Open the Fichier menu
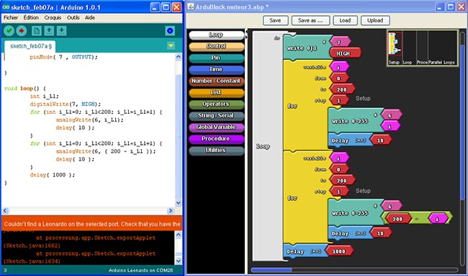 [x=11, y=17]
